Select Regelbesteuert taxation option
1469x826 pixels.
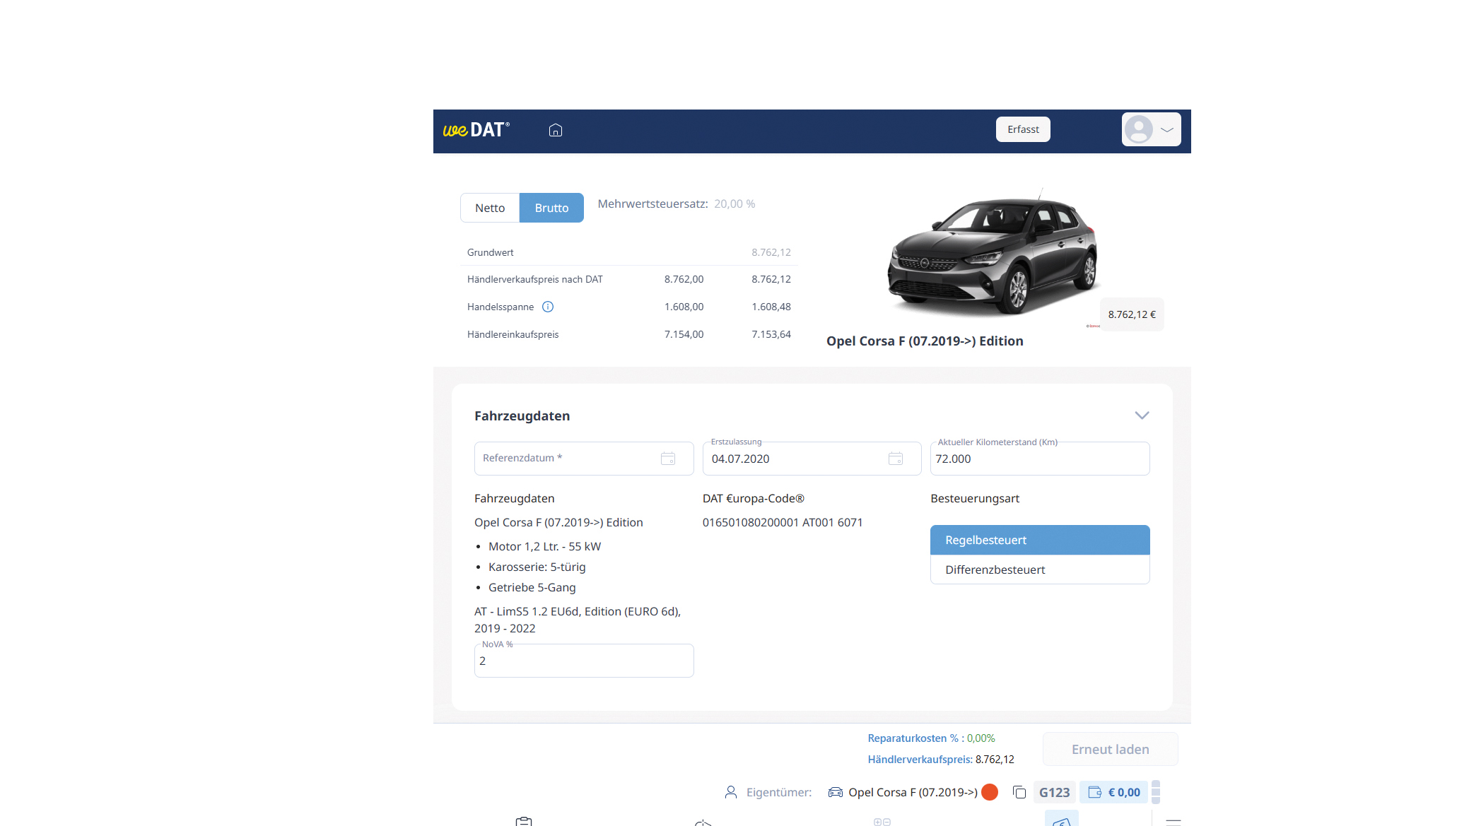click(1039, 540)
